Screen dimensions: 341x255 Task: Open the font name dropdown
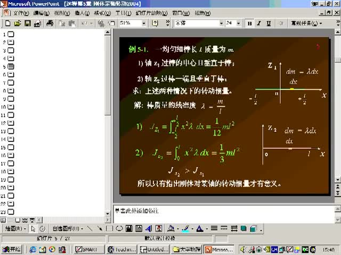(x=221, y=23)
